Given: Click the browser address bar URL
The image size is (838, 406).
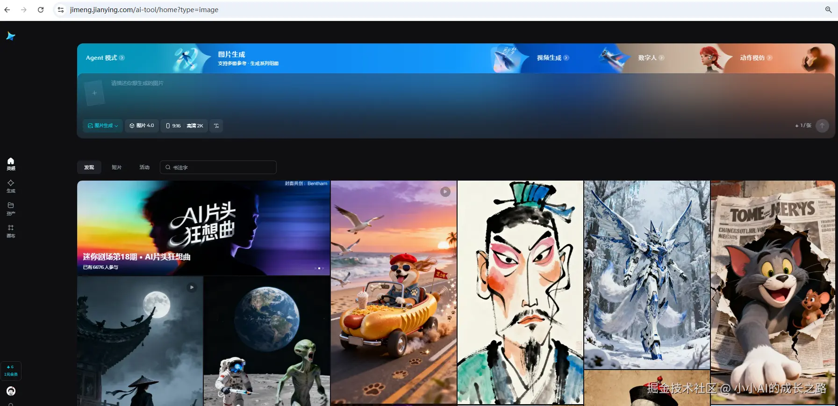Looking at the screenshot, I should tap(144, 9).
